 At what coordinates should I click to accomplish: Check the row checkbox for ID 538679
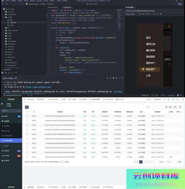tap(27, 116)
